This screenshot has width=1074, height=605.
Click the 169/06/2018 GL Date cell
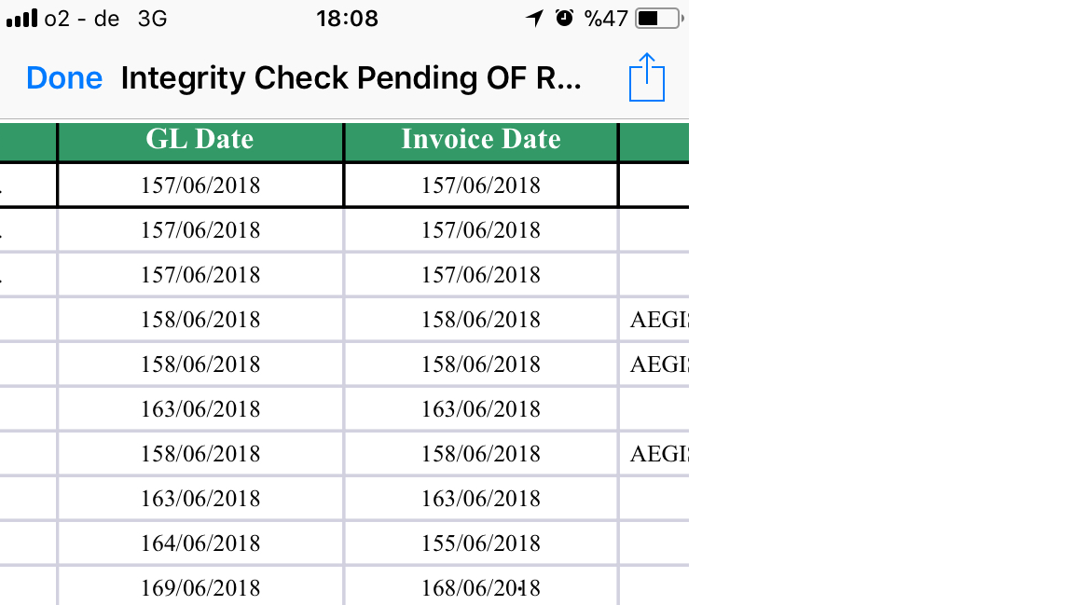click(x=200, y=587)
